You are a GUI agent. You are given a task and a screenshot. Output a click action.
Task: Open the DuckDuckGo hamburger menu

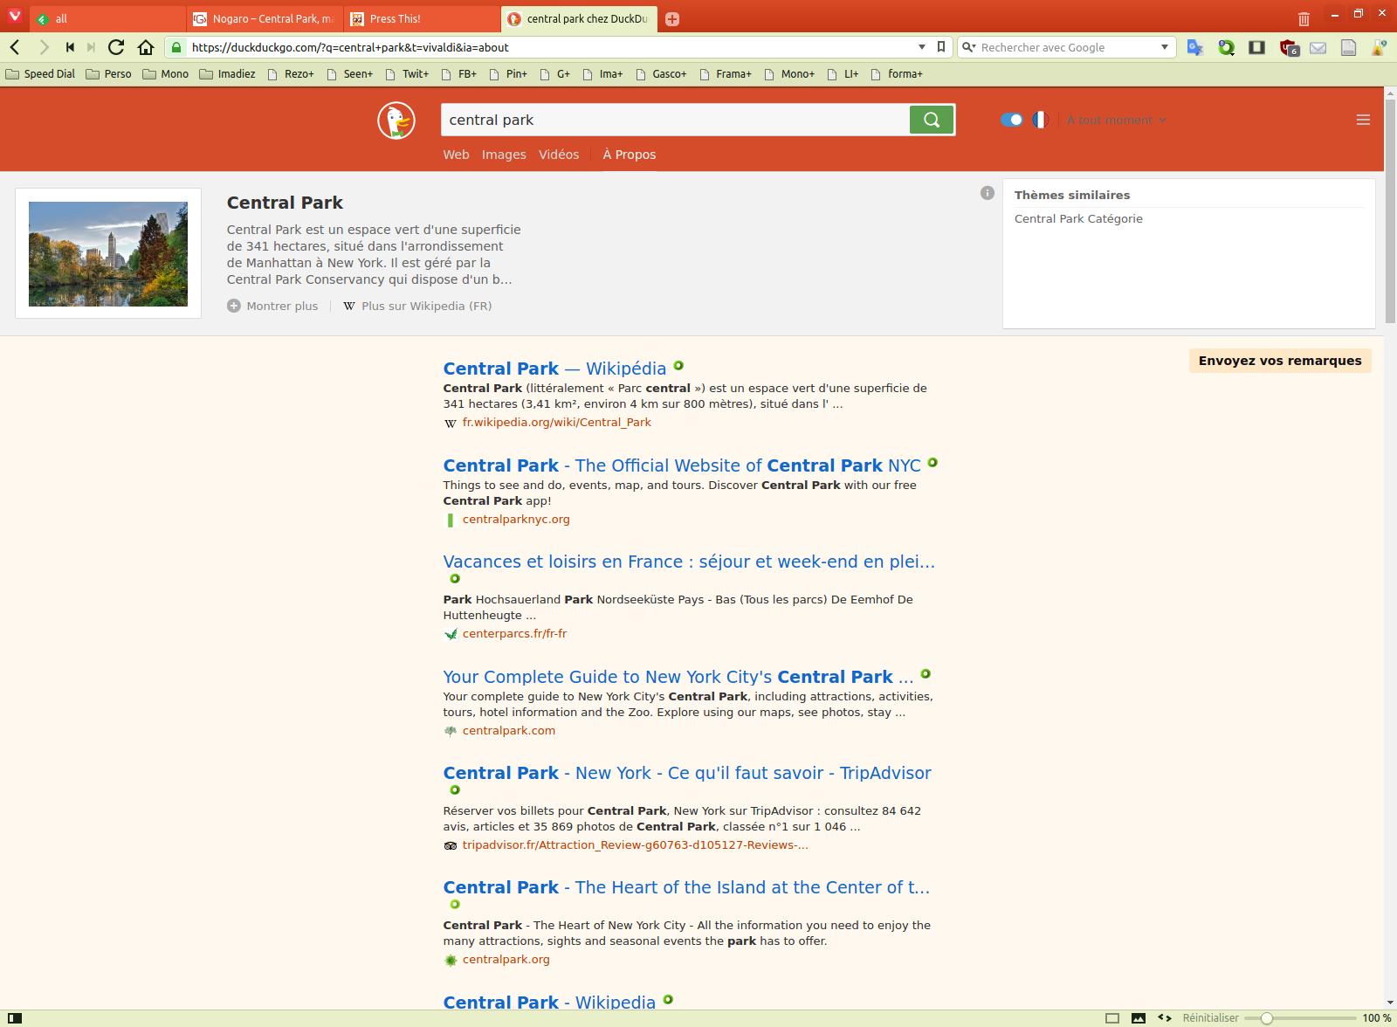(1363, 120)
